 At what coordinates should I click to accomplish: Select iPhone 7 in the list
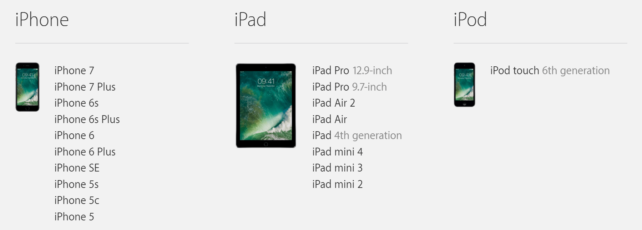tap(74, 71)
